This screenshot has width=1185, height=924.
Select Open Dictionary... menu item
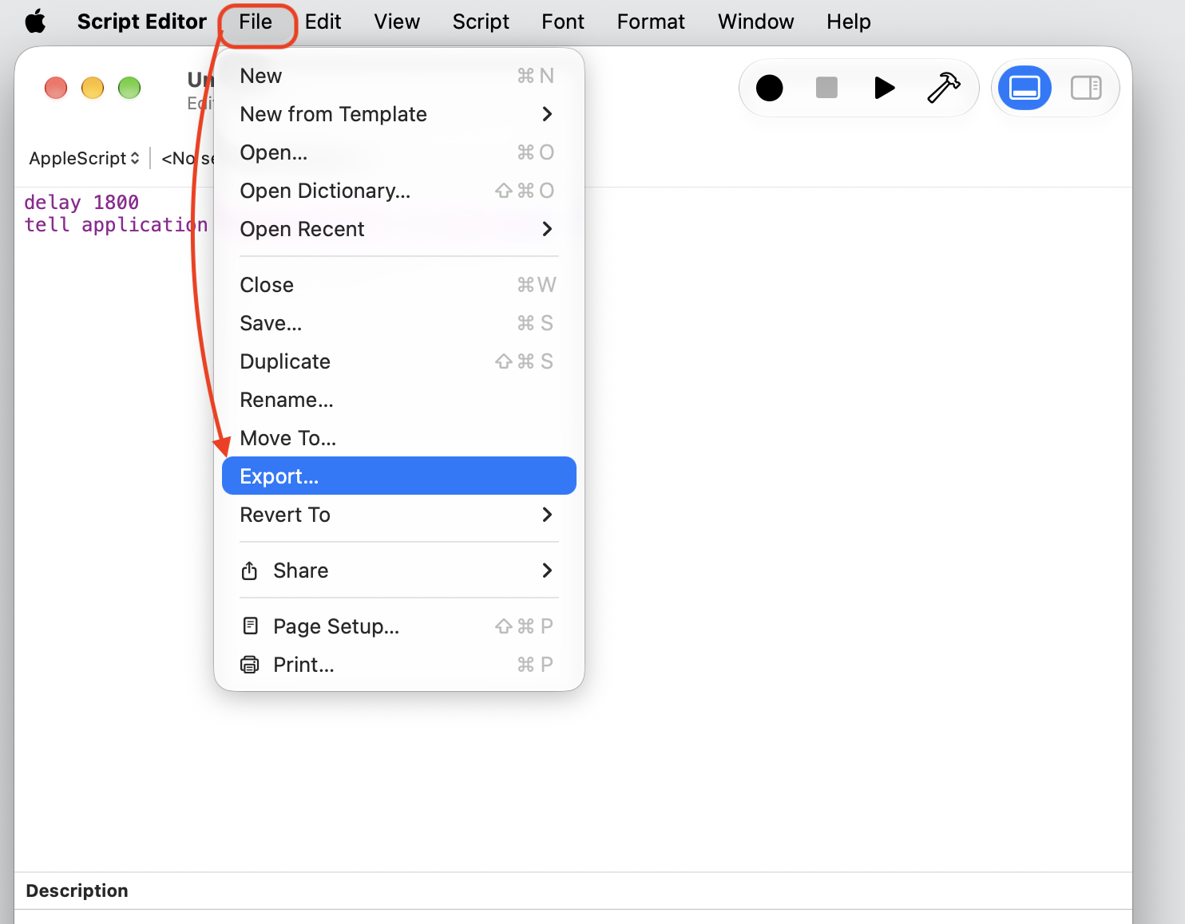point(399,191)
